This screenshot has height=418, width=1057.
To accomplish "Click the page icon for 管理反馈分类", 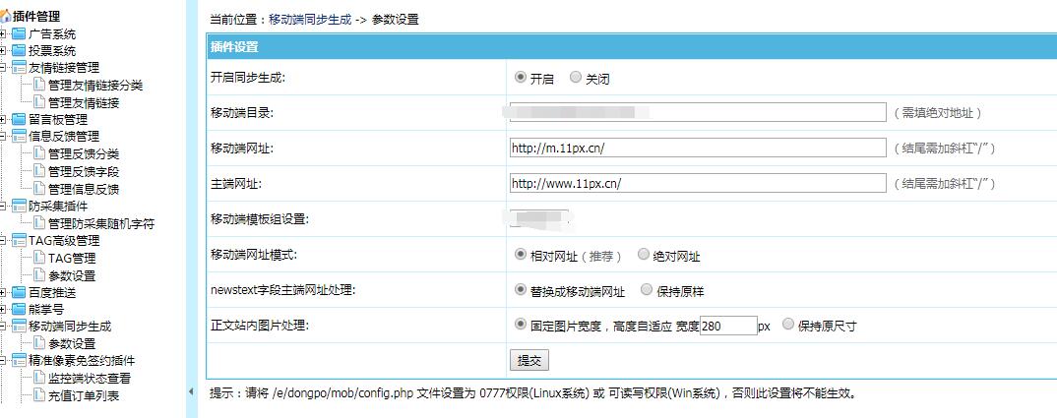I will [x=39, y=153].
